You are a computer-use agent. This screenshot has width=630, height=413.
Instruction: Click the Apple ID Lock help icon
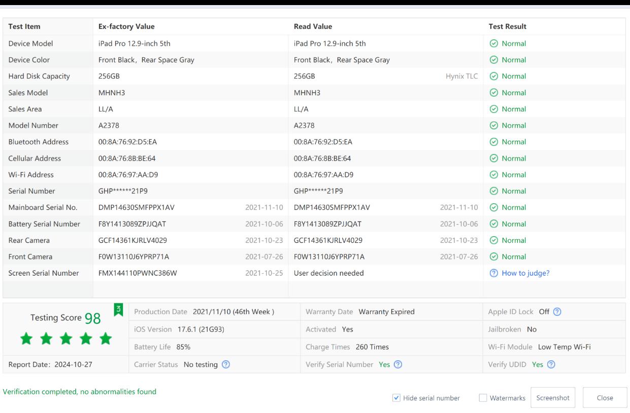click(557, 312)
